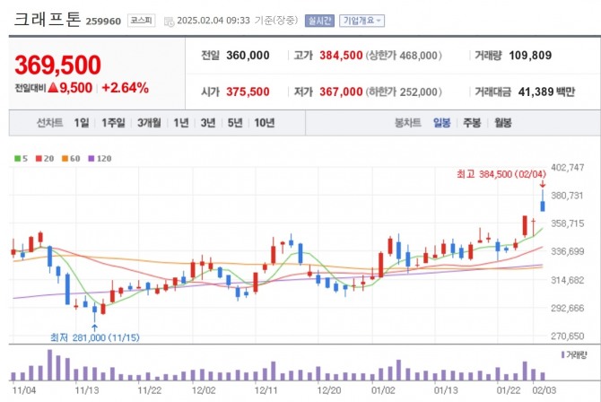
Task: Click the 02/03 date axis label
Action: (x=544, y=390)
